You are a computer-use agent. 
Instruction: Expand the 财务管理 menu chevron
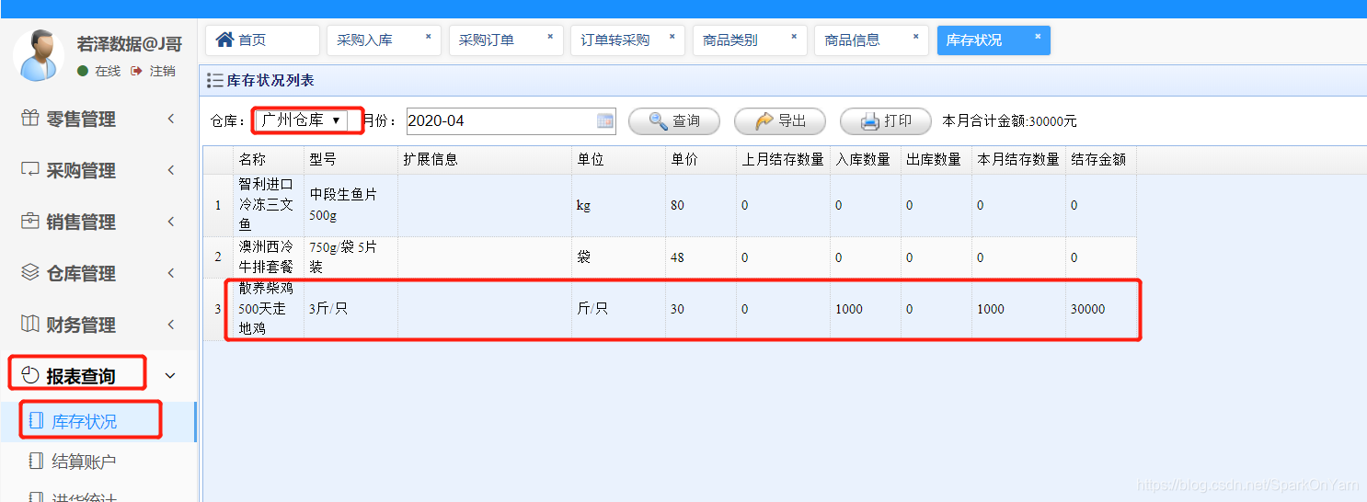(x=171, y=325)
